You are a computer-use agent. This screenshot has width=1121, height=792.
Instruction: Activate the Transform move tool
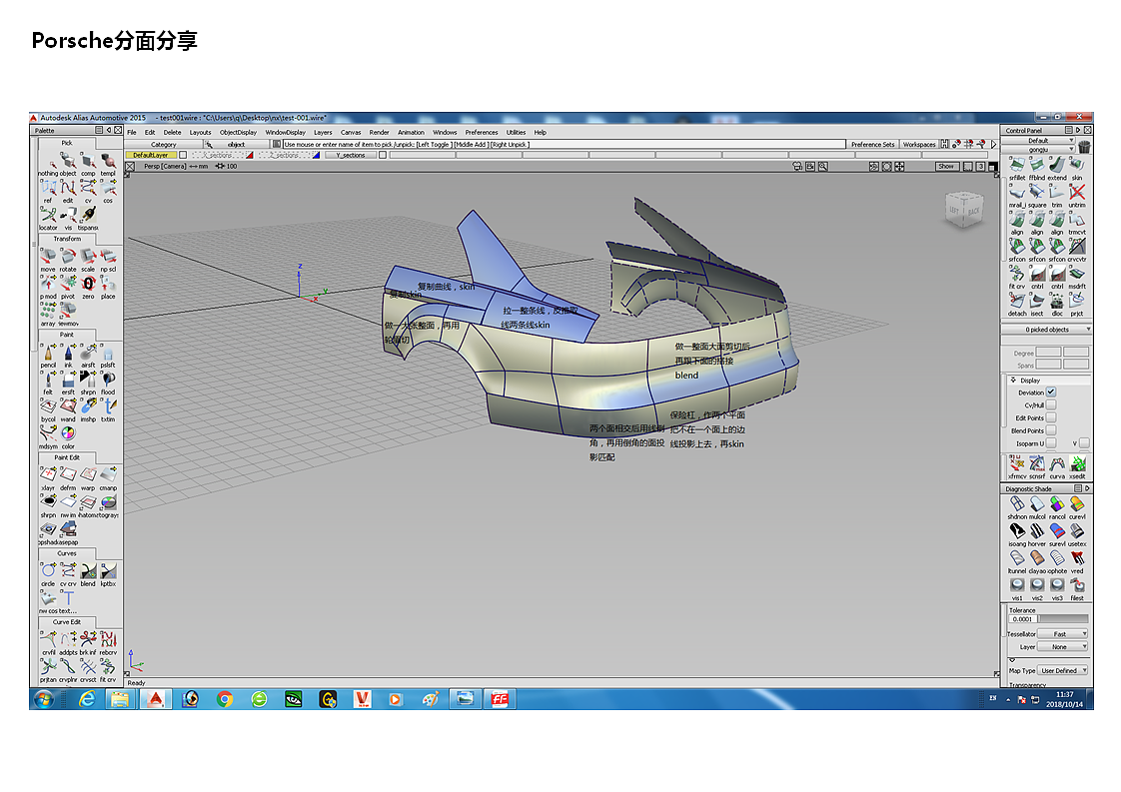(48, 258)
